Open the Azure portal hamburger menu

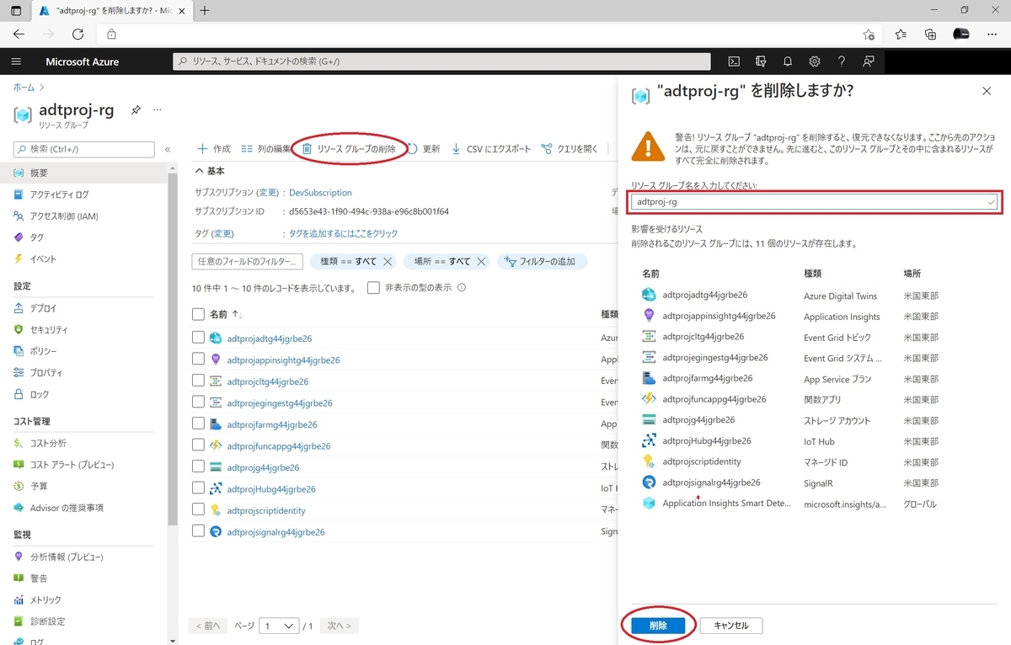(16, 61)
